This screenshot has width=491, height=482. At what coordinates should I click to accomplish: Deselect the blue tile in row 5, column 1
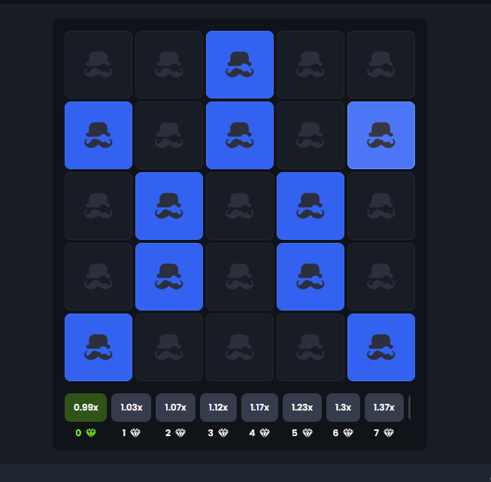click(99, 347)
